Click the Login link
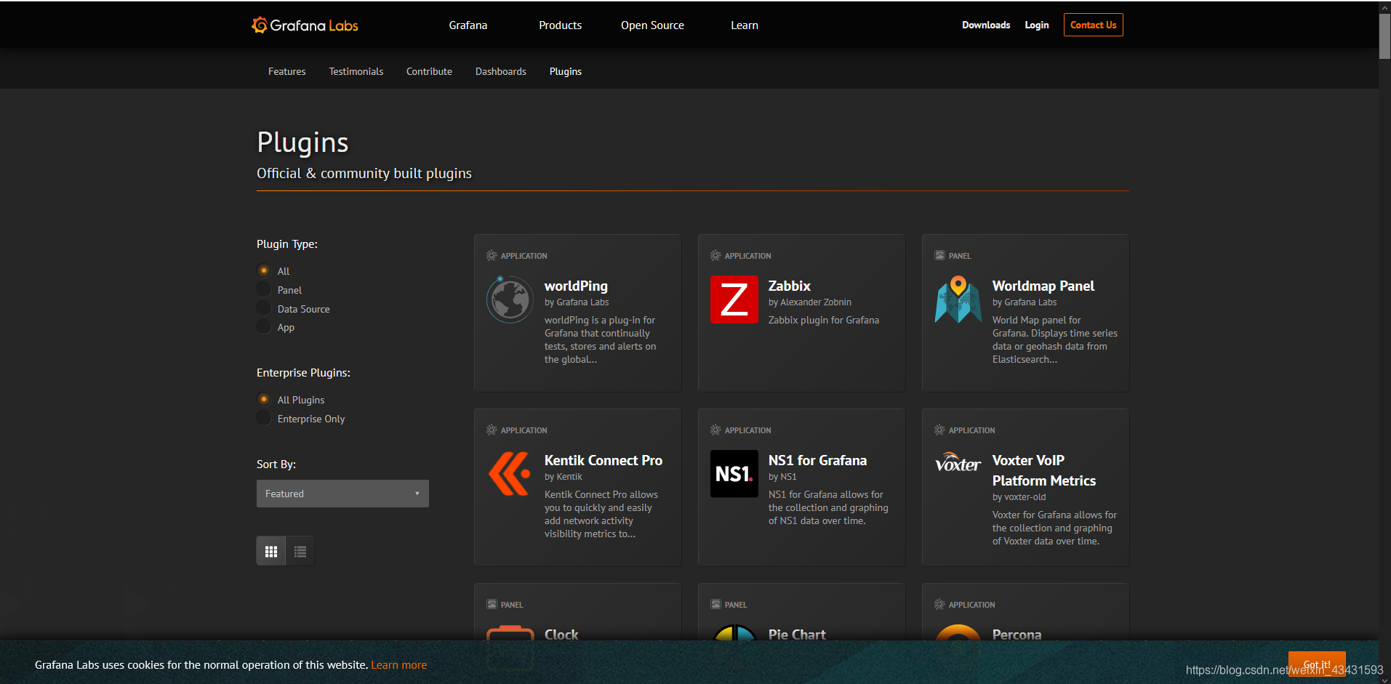This screenshot has width=1391, height=684. pos(1036,25)
